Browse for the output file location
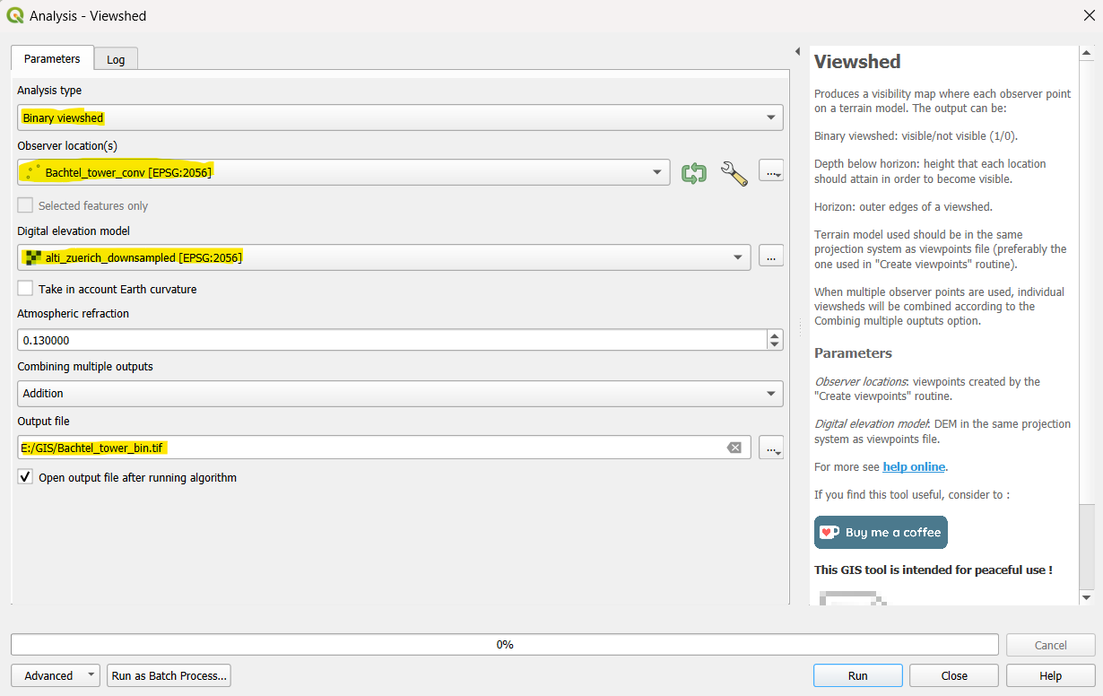 pyautogui.click(x=771, y=447)
